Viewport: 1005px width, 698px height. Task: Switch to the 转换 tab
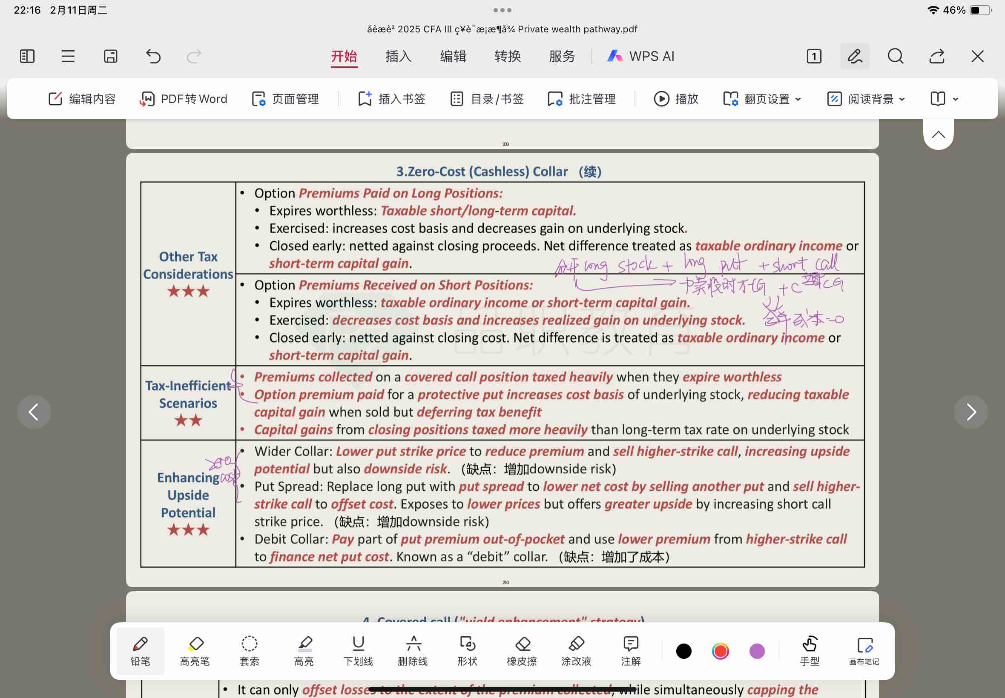pos(508,57)
